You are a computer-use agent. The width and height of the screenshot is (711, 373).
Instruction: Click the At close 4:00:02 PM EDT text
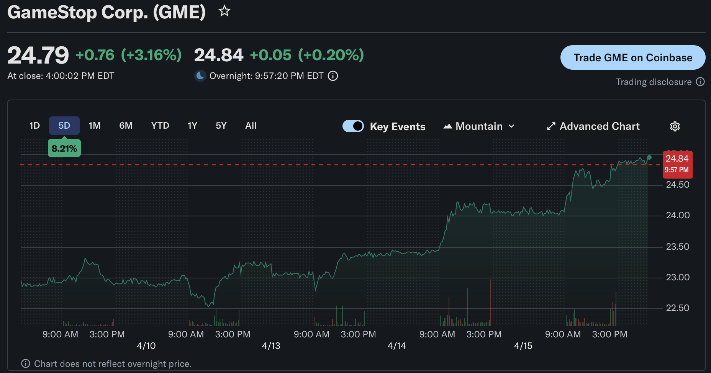pyautogui.click(x=61, y=76)
